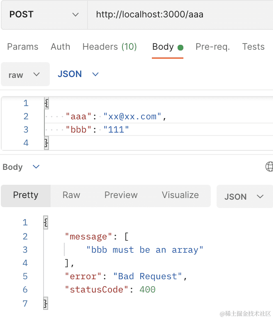Click the globe network icon

(x=269, y=167)
